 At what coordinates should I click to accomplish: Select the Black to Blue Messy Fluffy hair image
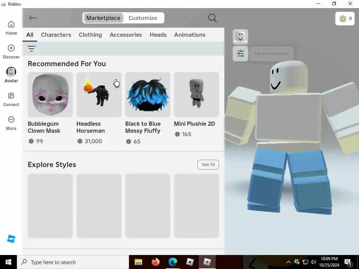pos(148,95)
